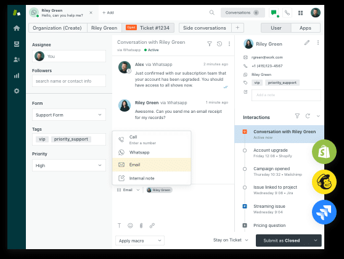Open the Support Form dropdown
This screenshot has height=259, width=344.
pos(69,115)
